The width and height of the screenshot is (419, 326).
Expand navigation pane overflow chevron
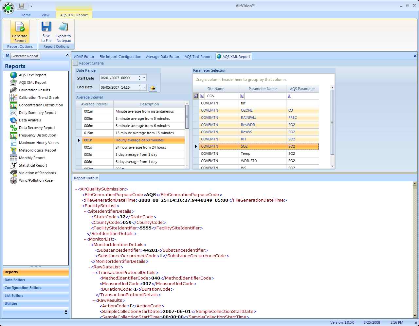coord(66,312)
